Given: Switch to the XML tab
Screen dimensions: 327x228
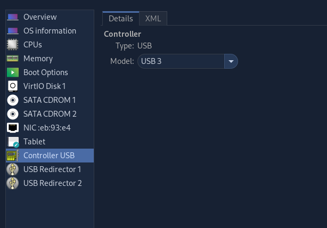Looking at the screenshot, I should coord(153,19).
